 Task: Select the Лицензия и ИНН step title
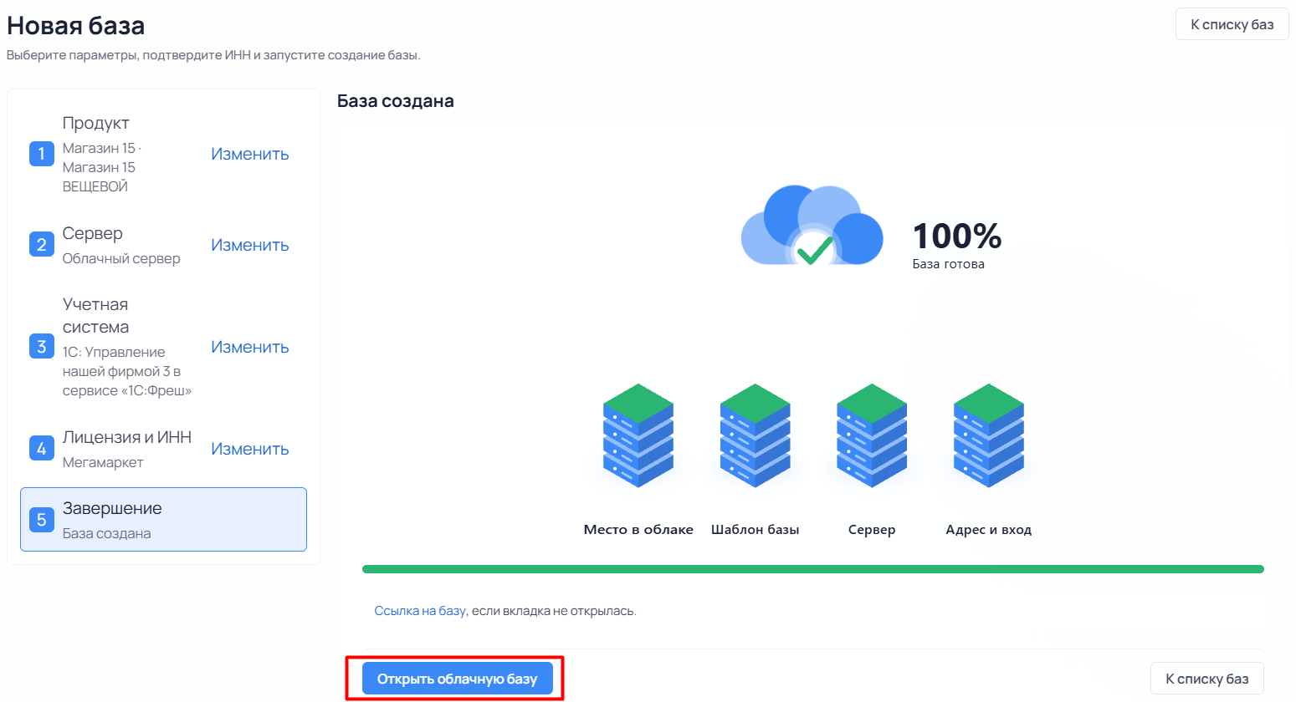(127, 437)
